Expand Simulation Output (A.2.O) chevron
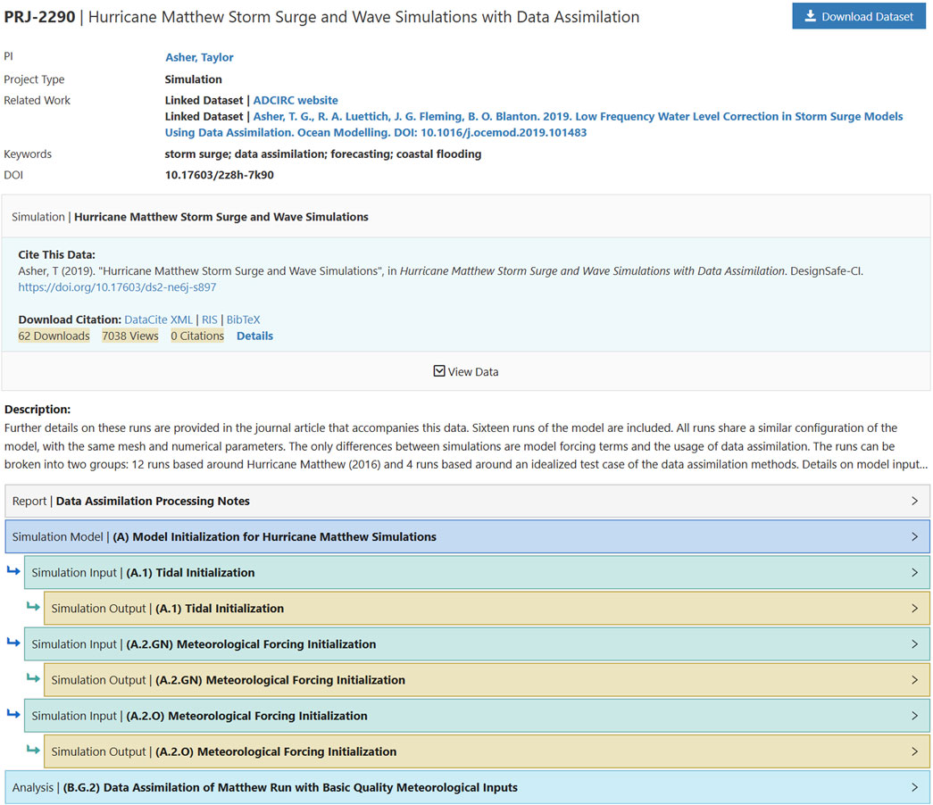This screenshot has width=933, height=805. click(x=914, y=751)
